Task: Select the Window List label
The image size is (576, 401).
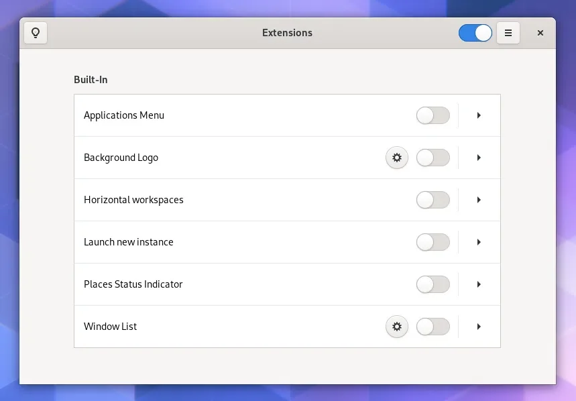Action: tap(110, 327)
